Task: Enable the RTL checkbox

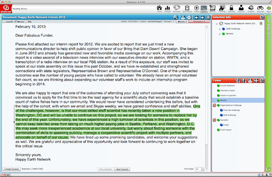Action: click(x=26, y=22)
